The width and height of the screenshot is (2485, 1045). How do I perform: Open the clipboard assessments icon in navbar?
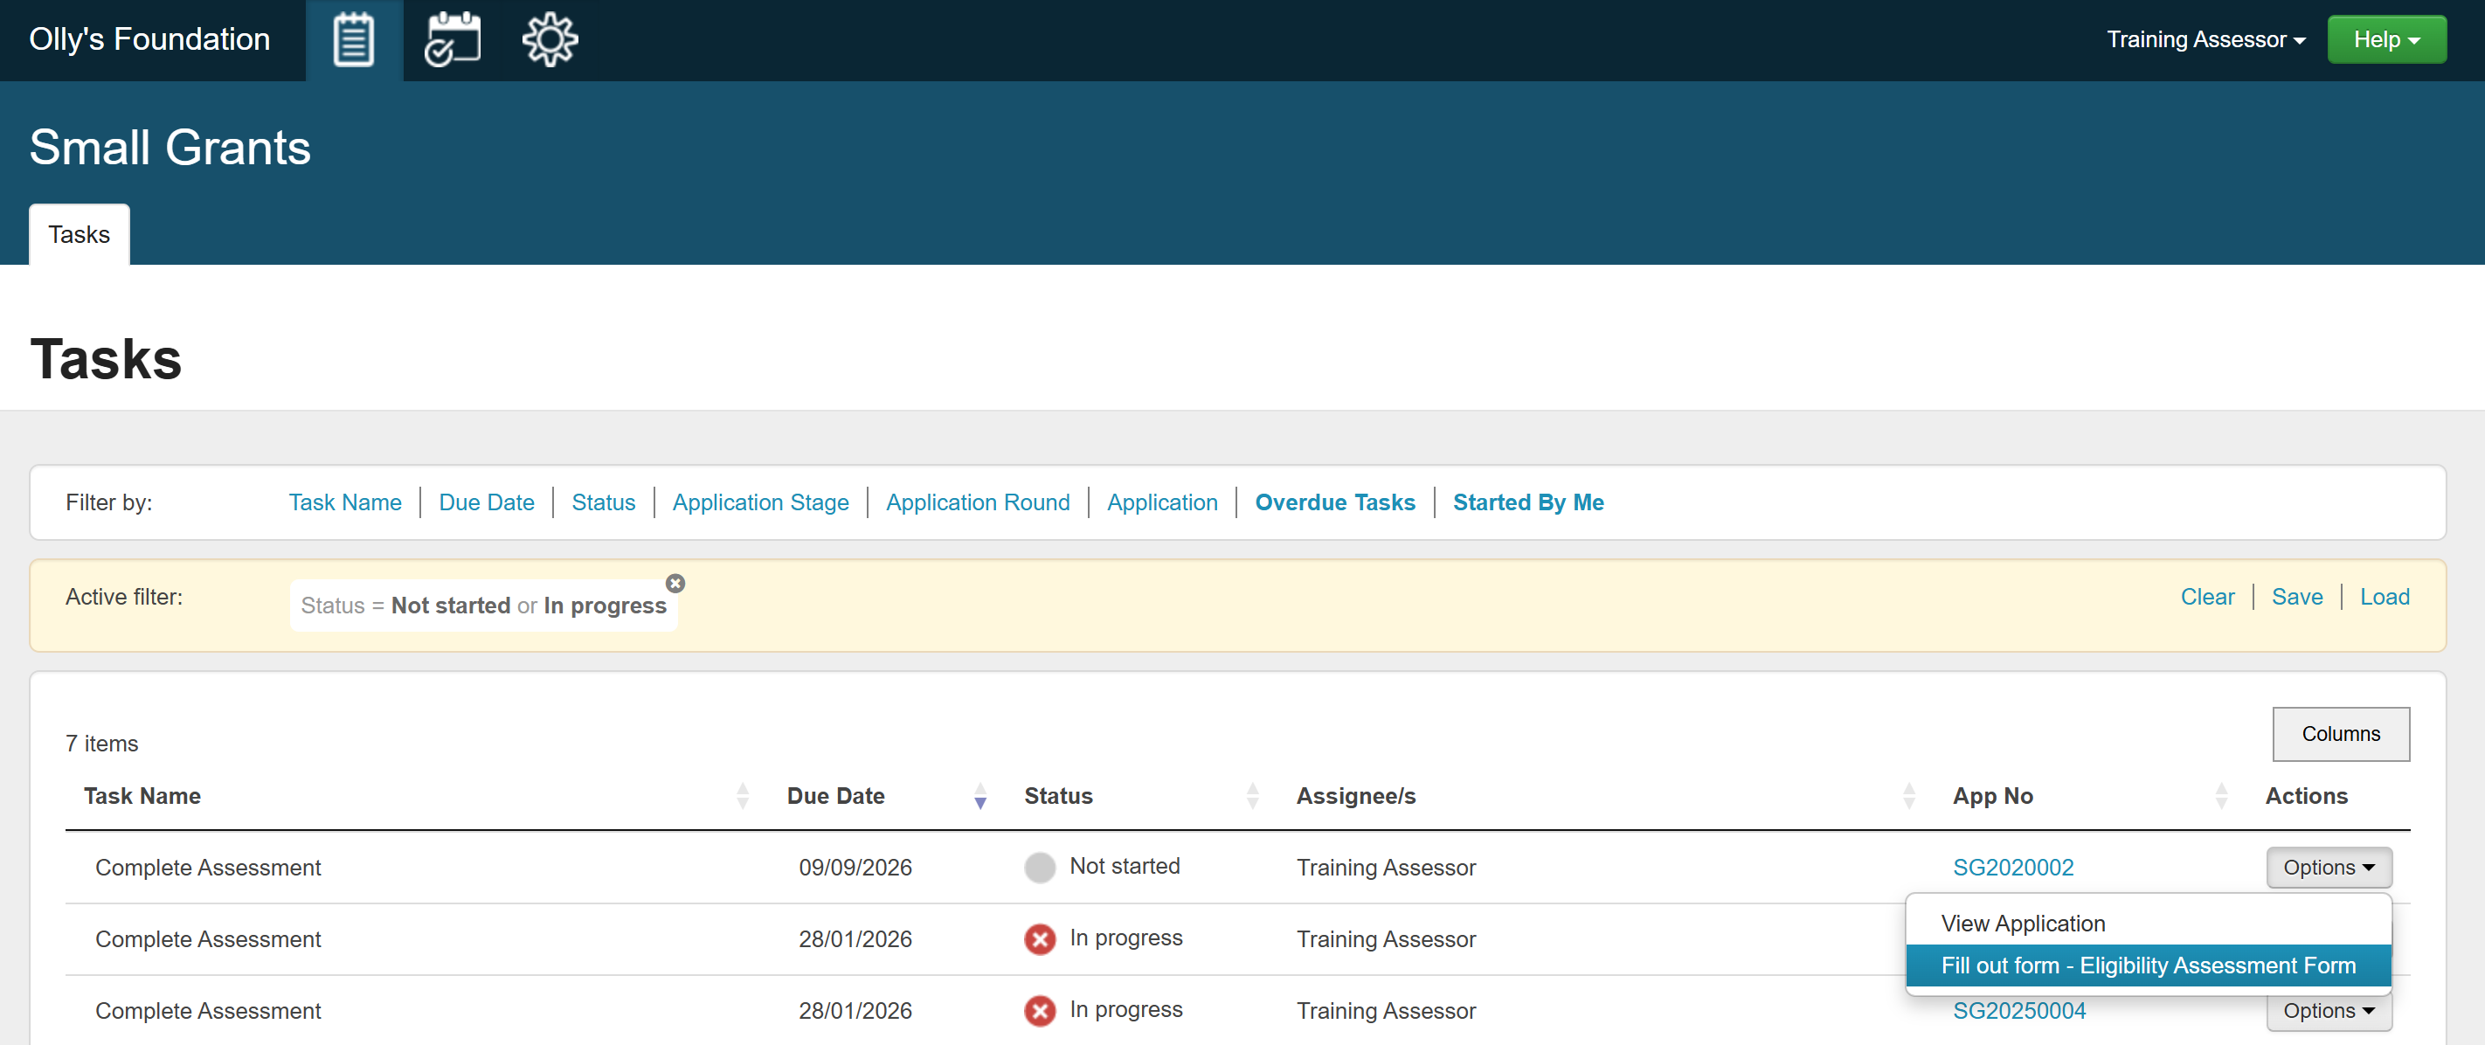[353, 40]
